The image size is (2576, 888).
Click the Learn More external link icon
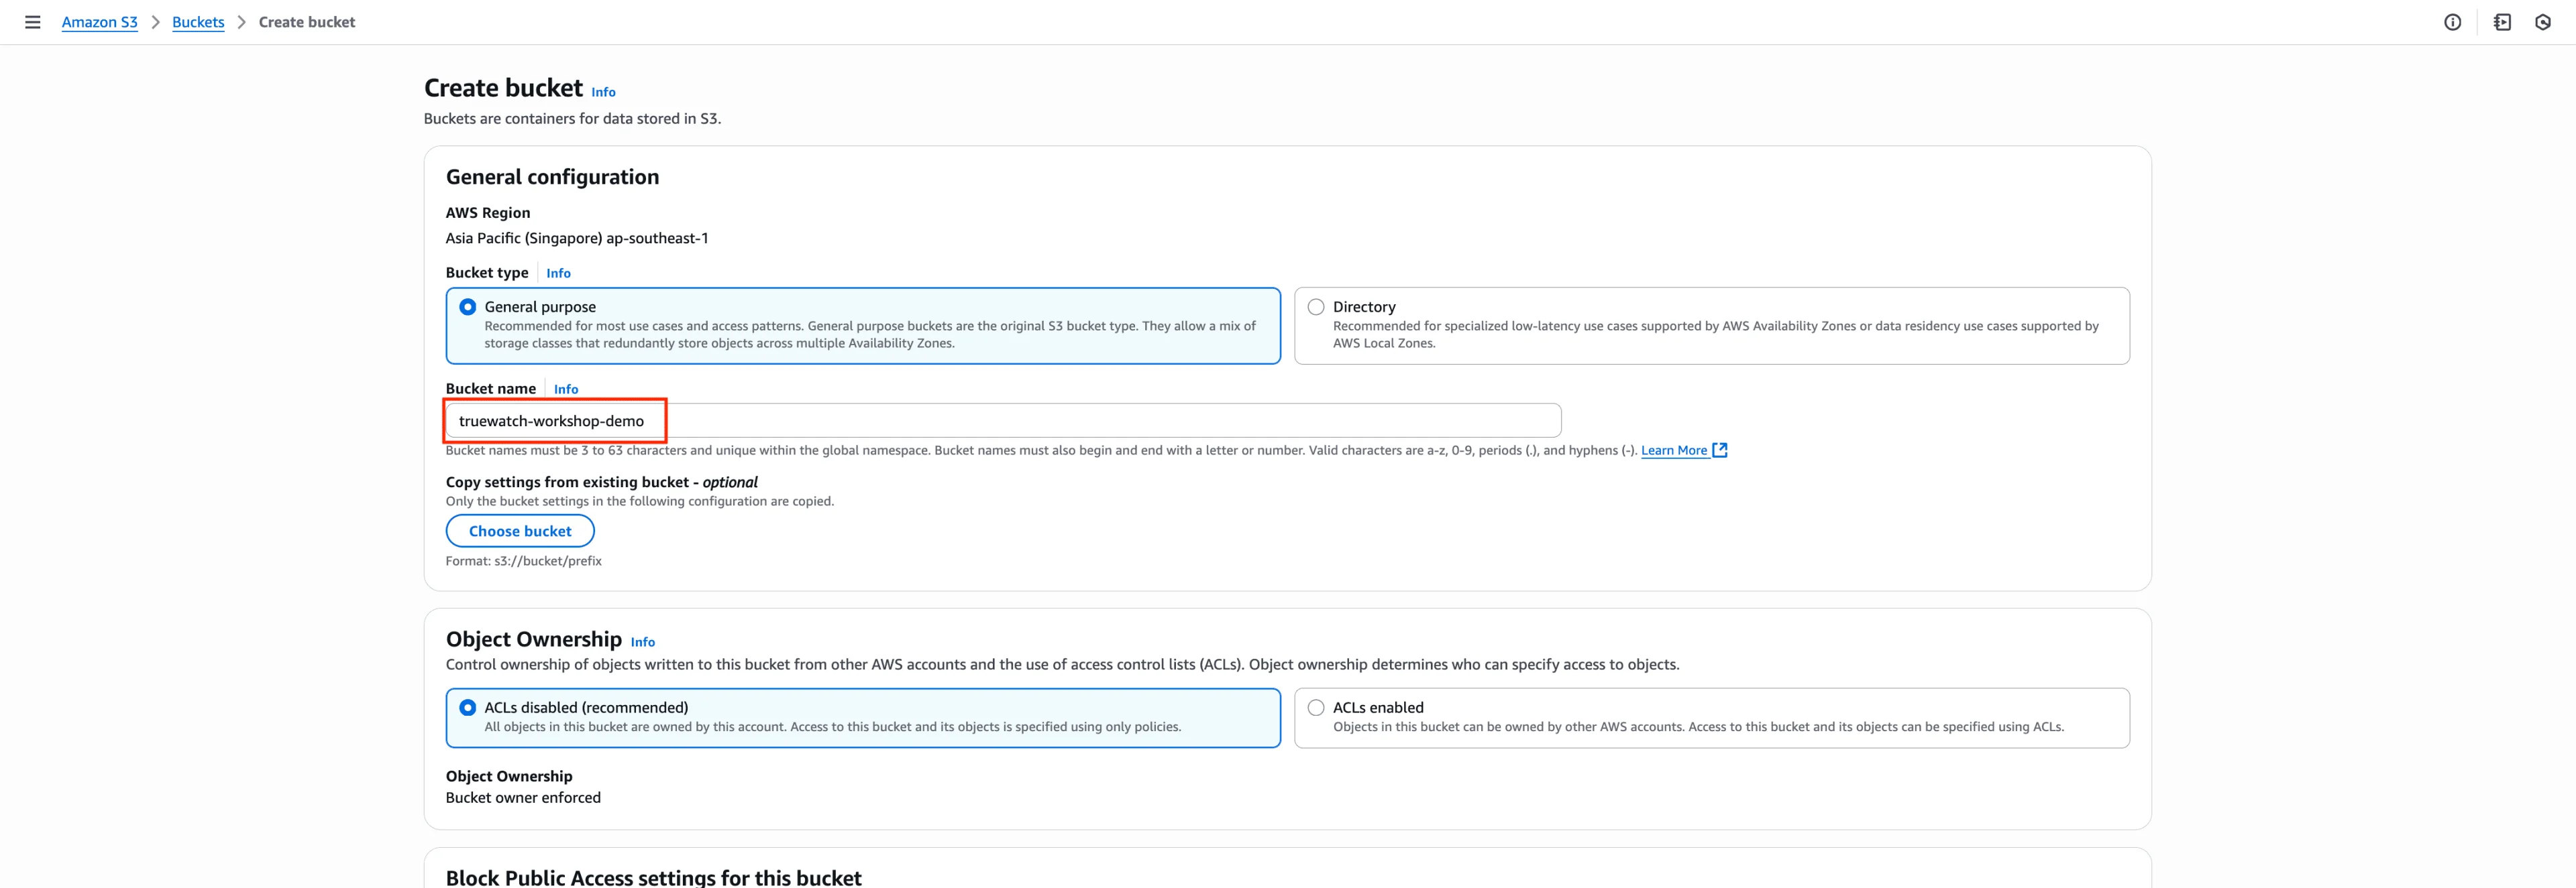tap(1720, 450)
